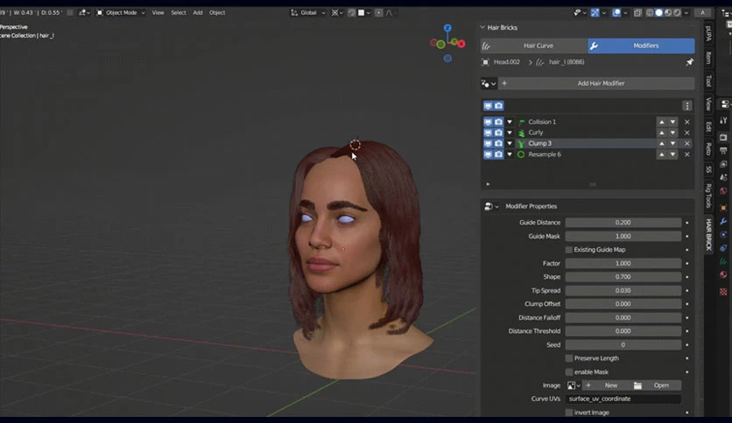This screenshot has width=732, height=423.
Task: Open the Add menu
Action: tap(198, 12)
